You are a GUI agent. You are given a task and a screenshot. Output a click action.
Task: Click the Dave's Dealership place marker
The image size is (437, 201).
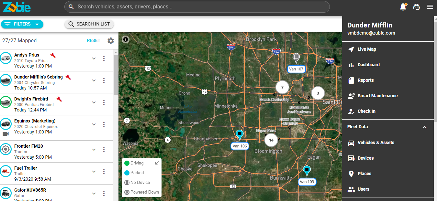pyautogui.click(x=274, y=95)
